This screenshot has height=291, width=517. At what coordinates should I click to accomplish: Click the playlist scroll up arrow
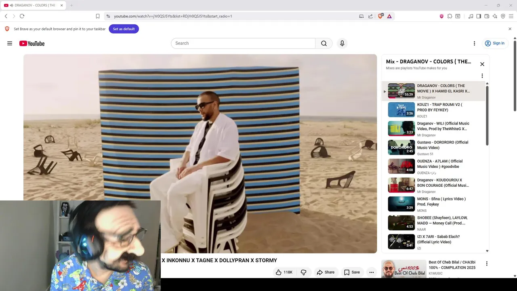click(487, 83)
